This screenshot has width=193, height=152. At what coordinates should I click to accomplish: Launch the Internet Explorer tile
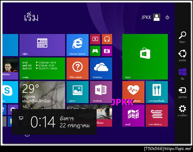click(x=78, y=45)
